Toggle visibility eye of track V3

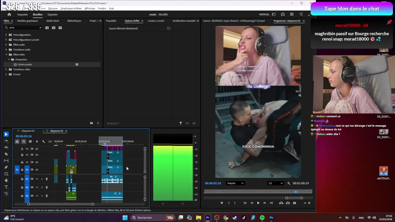37,155
